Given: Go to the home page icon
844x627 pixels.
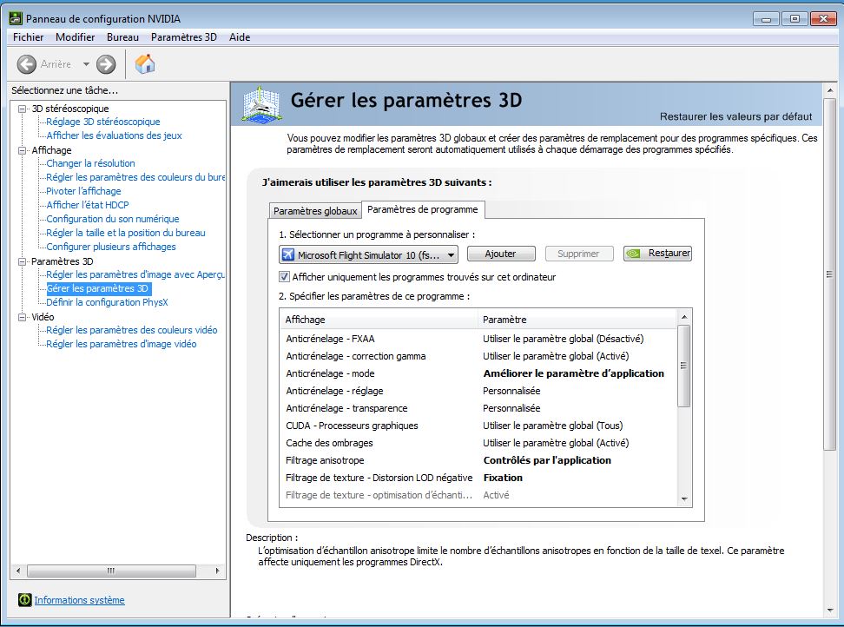Looking at the screenshot, I should tap(145, 63).
